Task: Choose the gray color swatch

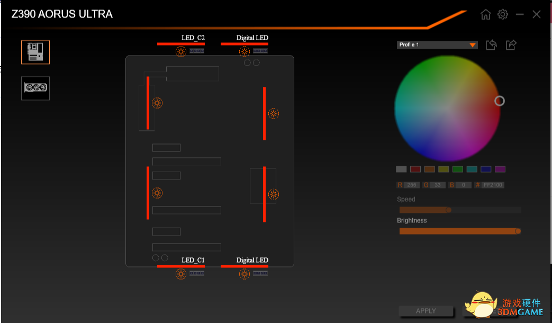Action: [401, 169]
